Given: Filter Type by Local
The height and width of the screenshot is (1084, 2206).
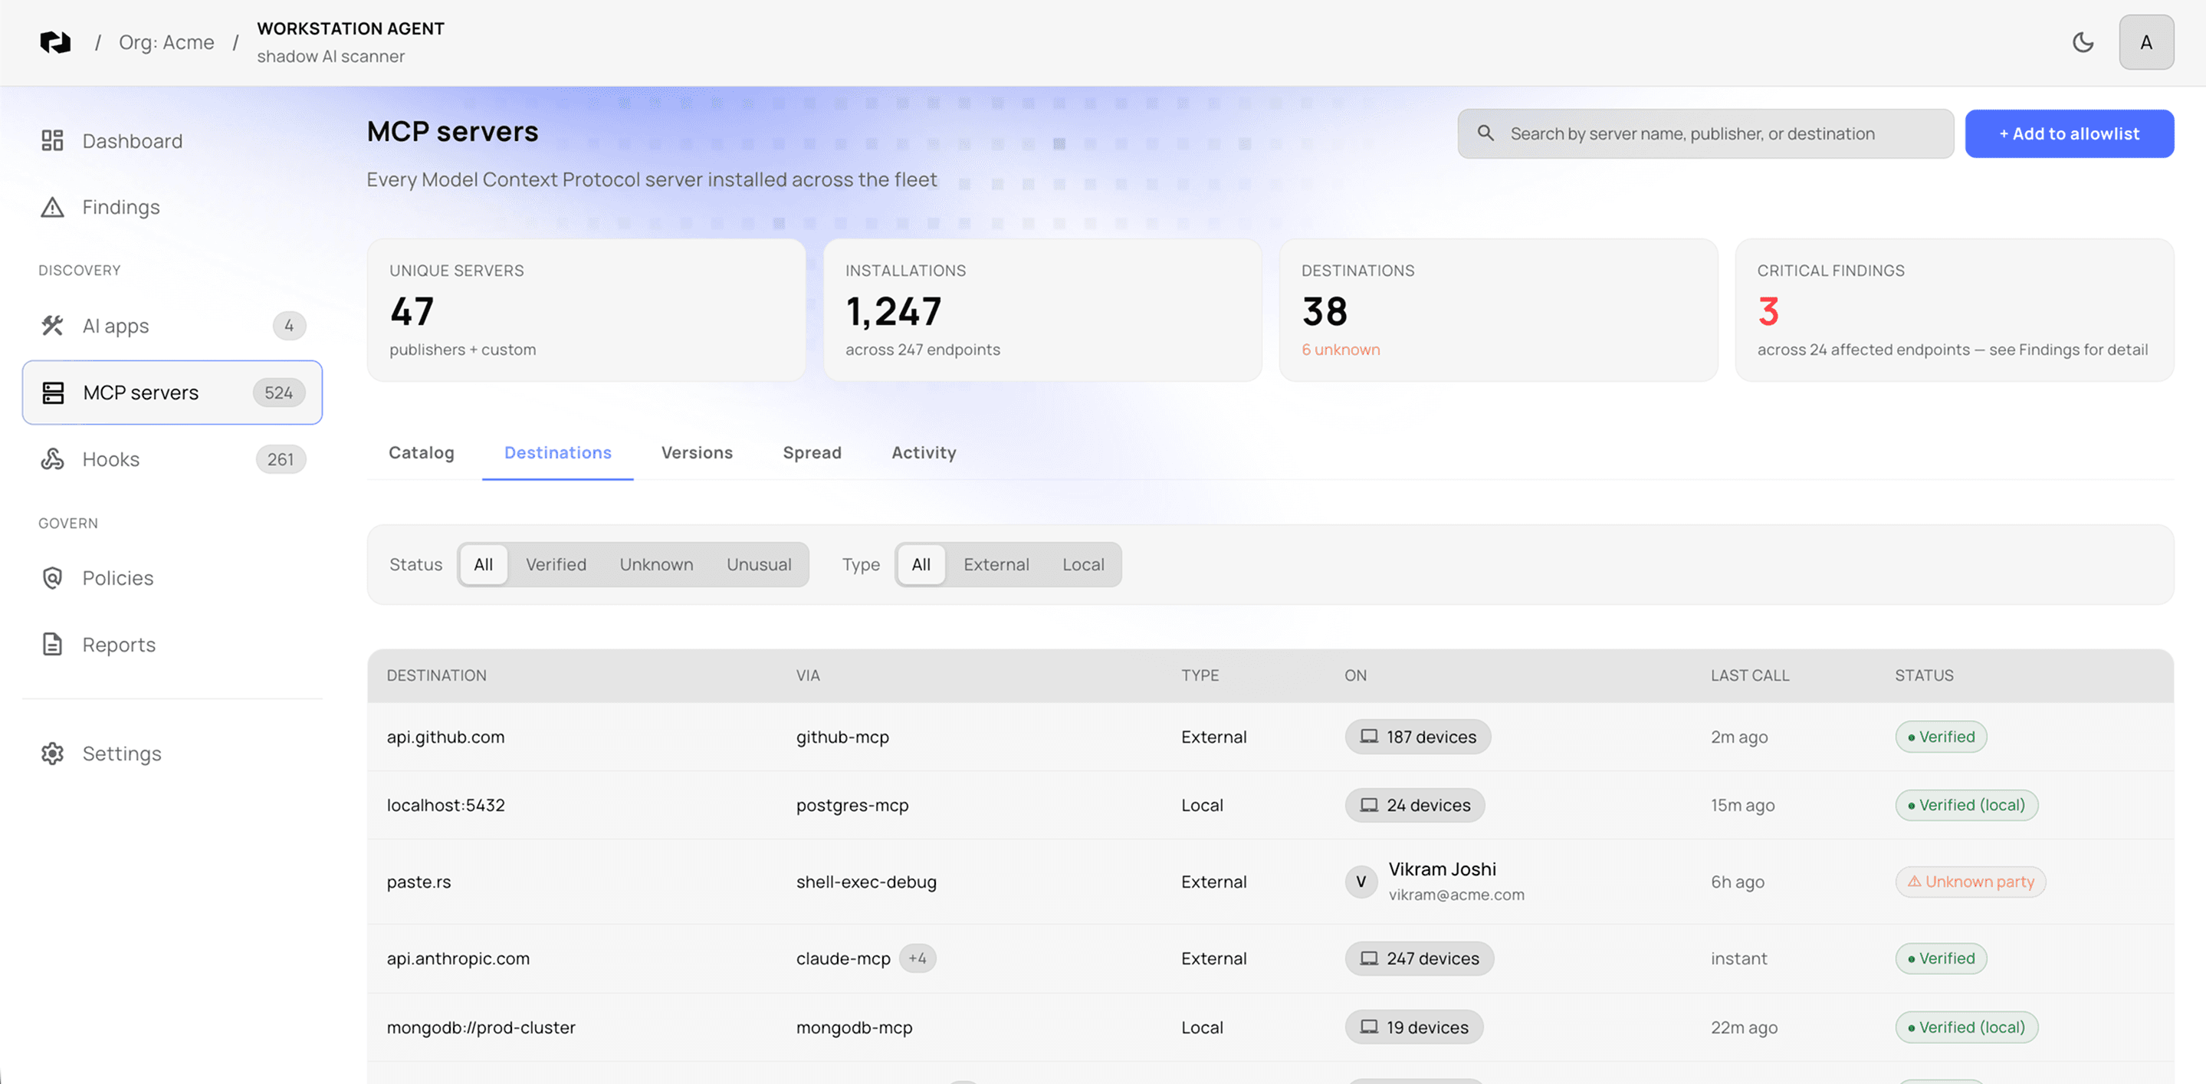Looking at the screenshot, I should [x=1083, y=564].
